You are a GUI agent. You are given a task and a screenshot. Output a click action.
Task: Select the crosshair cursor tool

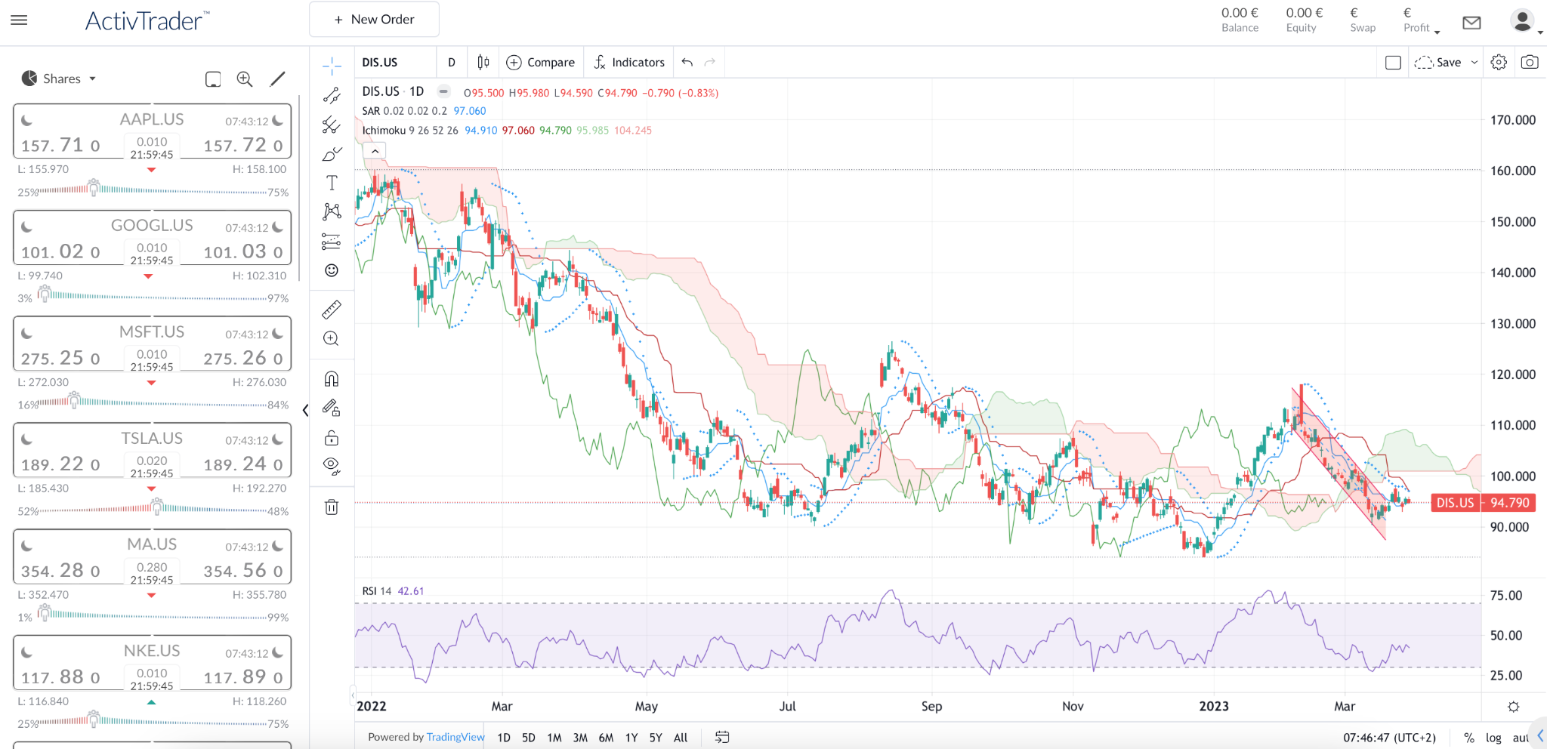(332, 66)
